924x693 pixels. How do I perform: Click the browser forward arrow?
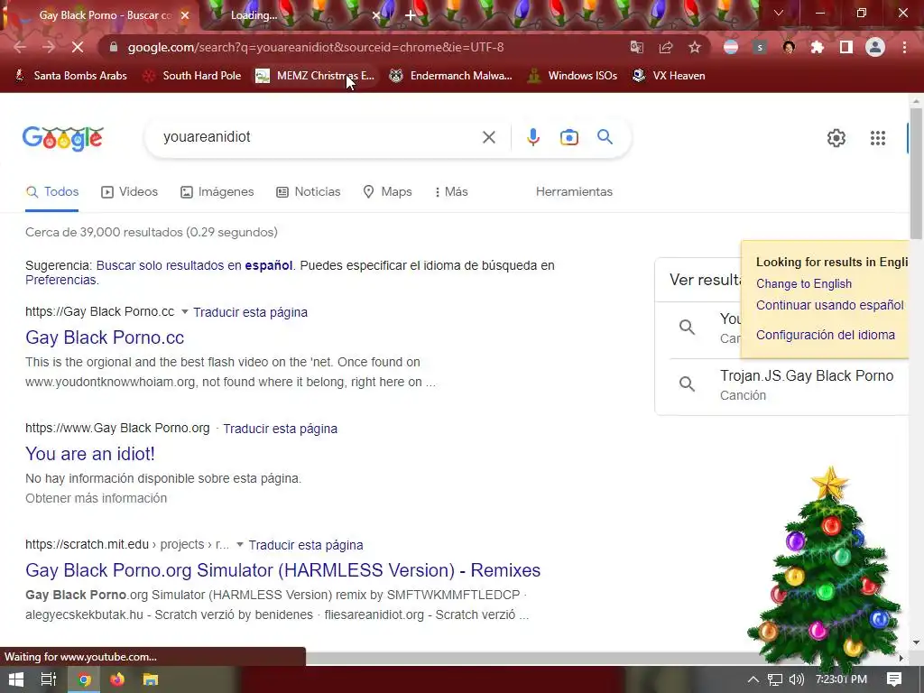49,47
